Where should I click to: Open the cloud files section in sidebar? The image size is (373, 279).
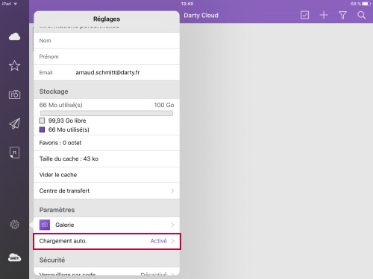tap(14, 36)
